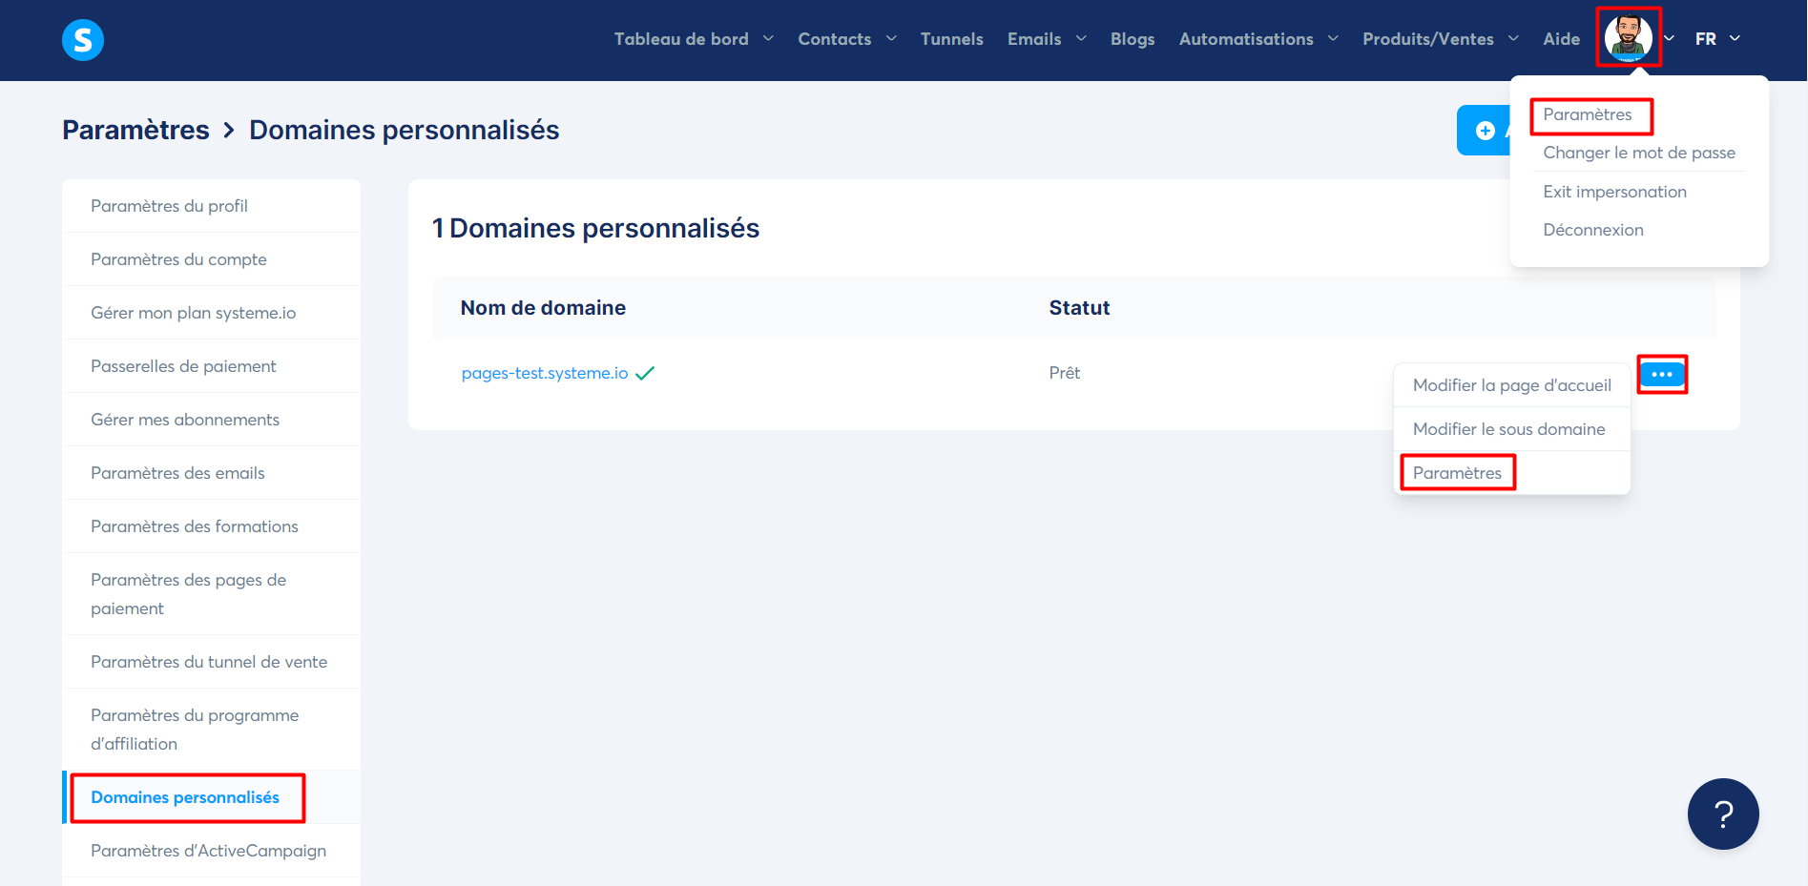Open Paramètres du programme d'affiliation
1808x886 pixels.
coord(211,730)
